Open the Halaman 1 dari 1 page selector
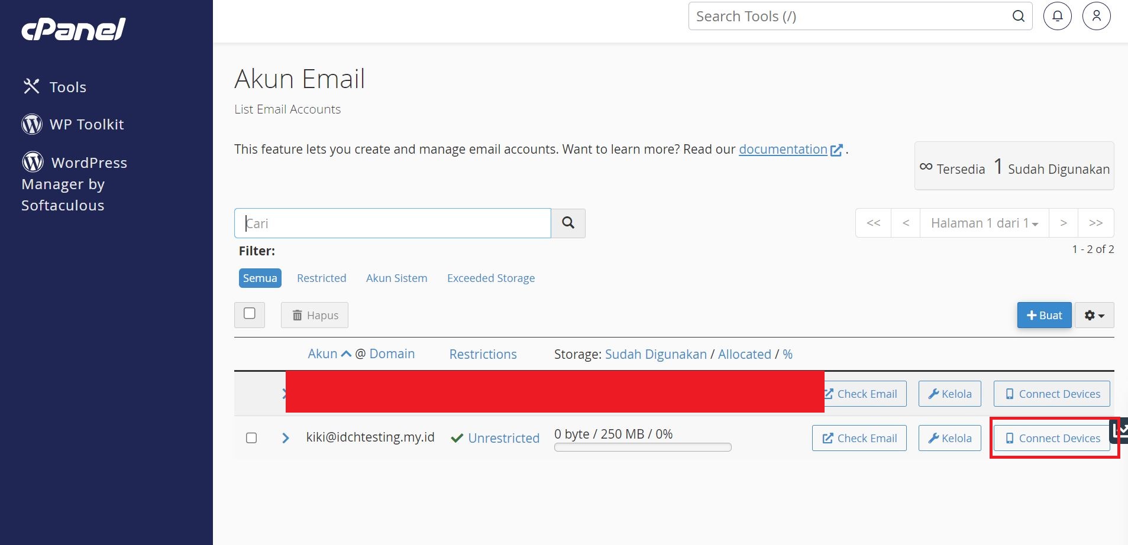This screenshot has width=1128, height=545. (x=984, y=223)
